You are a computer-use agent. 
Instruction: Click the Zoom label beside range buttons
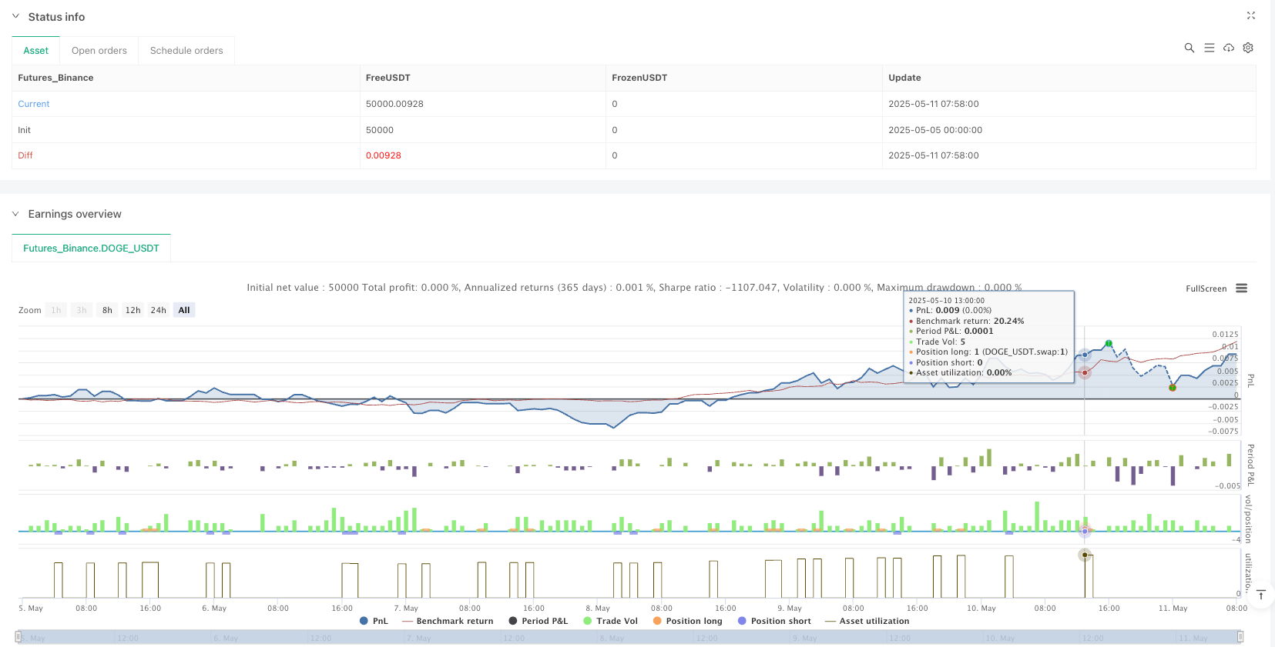click(30, 310)
